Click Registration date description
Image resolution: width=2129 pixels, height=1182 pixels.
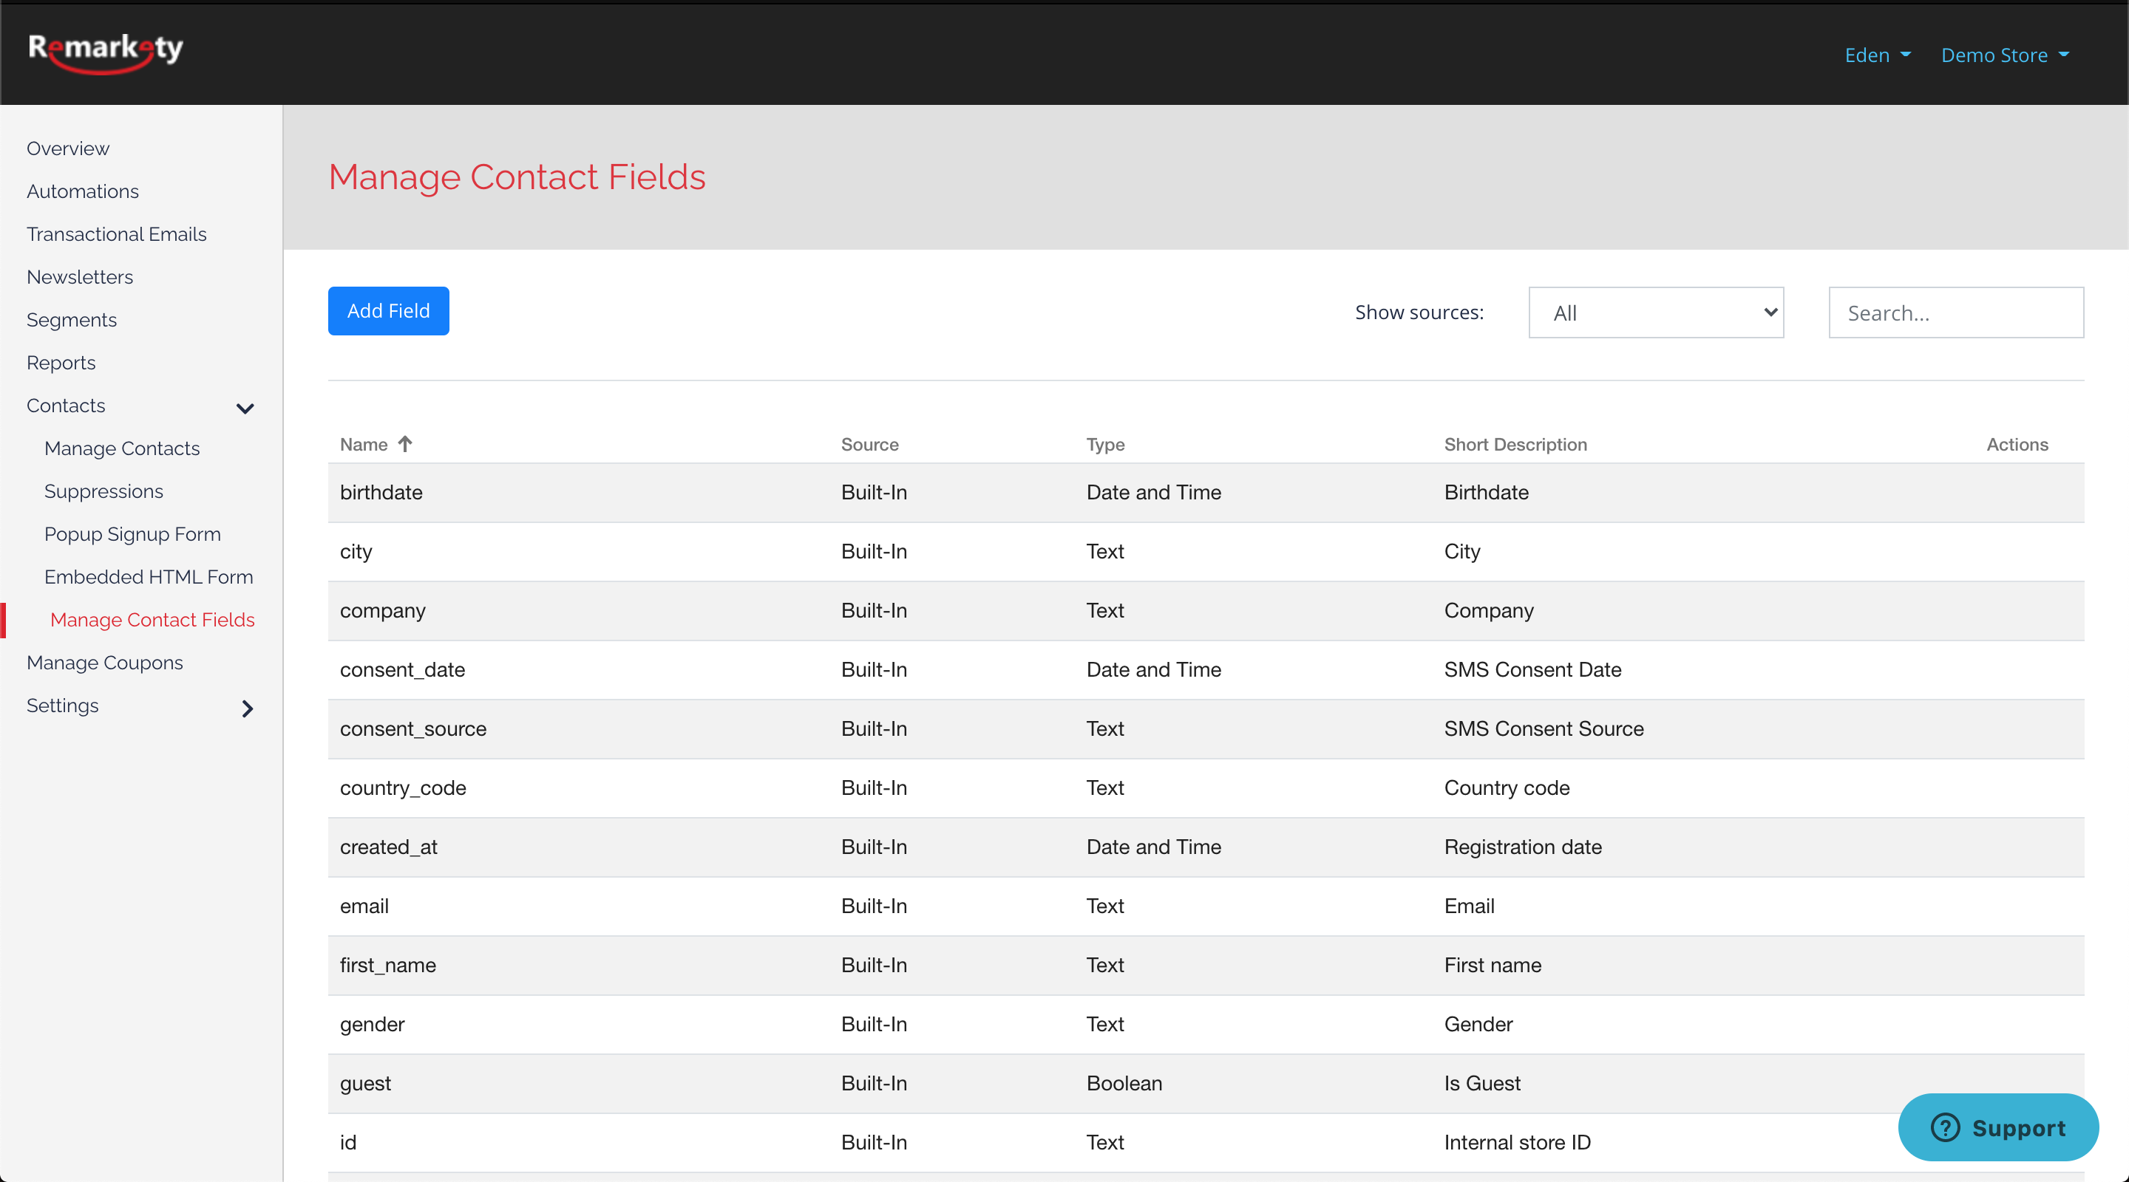tap(1522, 847)
